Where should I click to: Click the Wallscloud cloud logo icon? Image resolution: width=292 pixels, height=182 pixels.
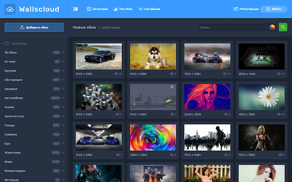point(10,9)
